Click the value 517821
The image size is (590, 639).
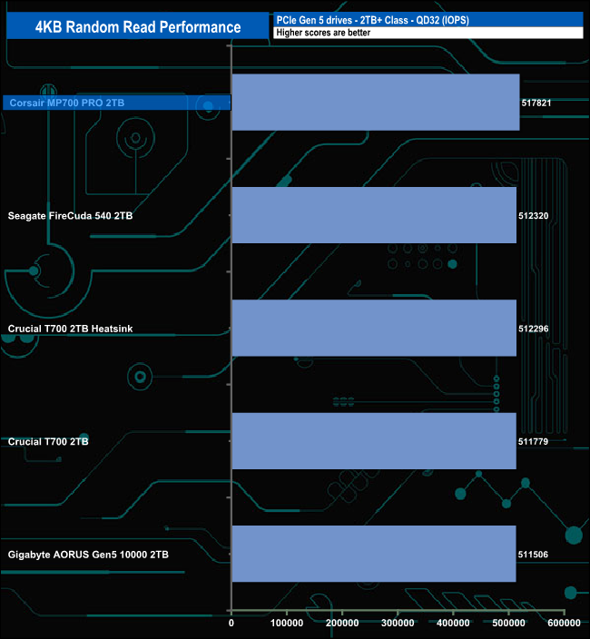click(536, 103)
